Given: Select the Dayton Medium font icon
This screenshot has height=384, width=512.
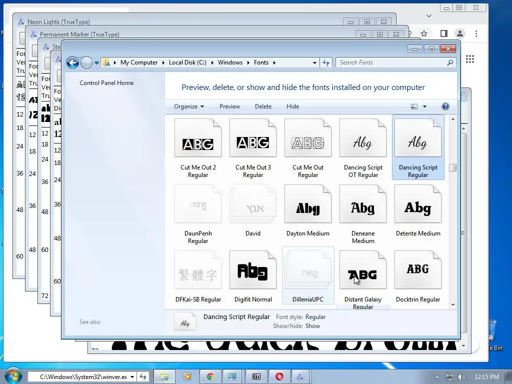Looking at the screenshot, I should [x=308, y=204].
